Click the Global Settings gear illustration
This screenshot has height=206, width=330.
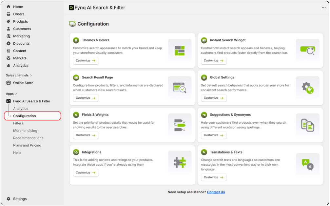307,88
